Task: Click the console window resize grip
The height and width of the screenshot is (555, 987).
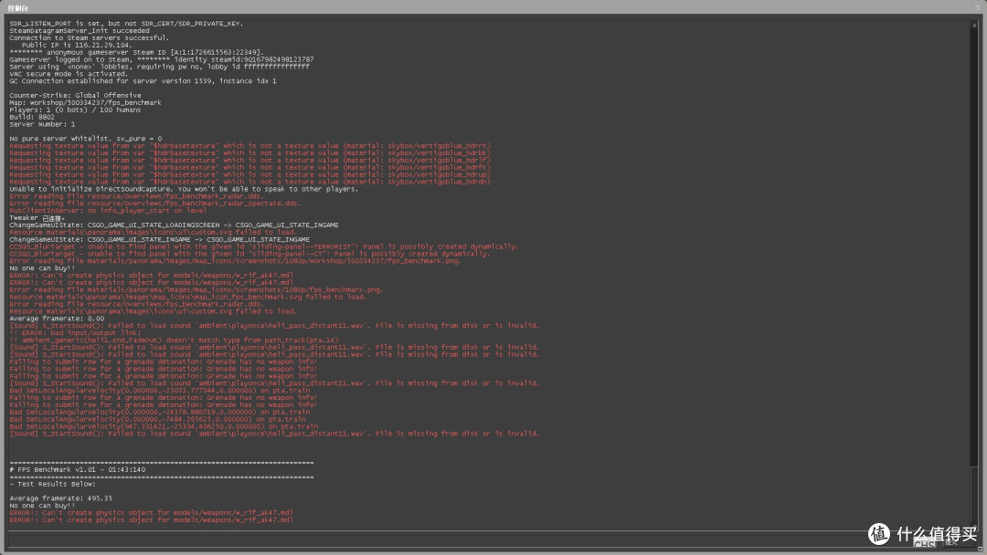Action: pyautogui.click(x=980, y=550)
